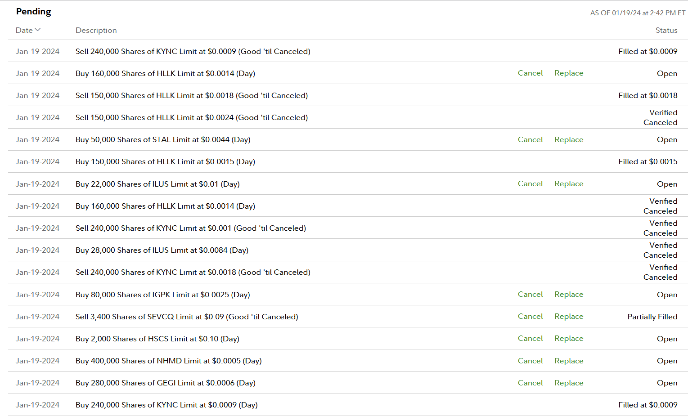Replace the IGPK 80,000 shares buy order
The height and width of the screenshot is (416, 688).
569,294
